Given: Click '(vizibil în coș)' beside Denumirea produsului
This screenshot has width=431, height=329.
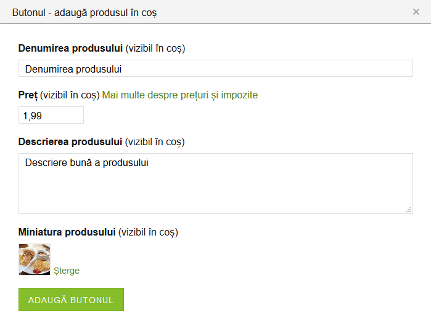Looking at the screenshot, I should pos(155,48).
